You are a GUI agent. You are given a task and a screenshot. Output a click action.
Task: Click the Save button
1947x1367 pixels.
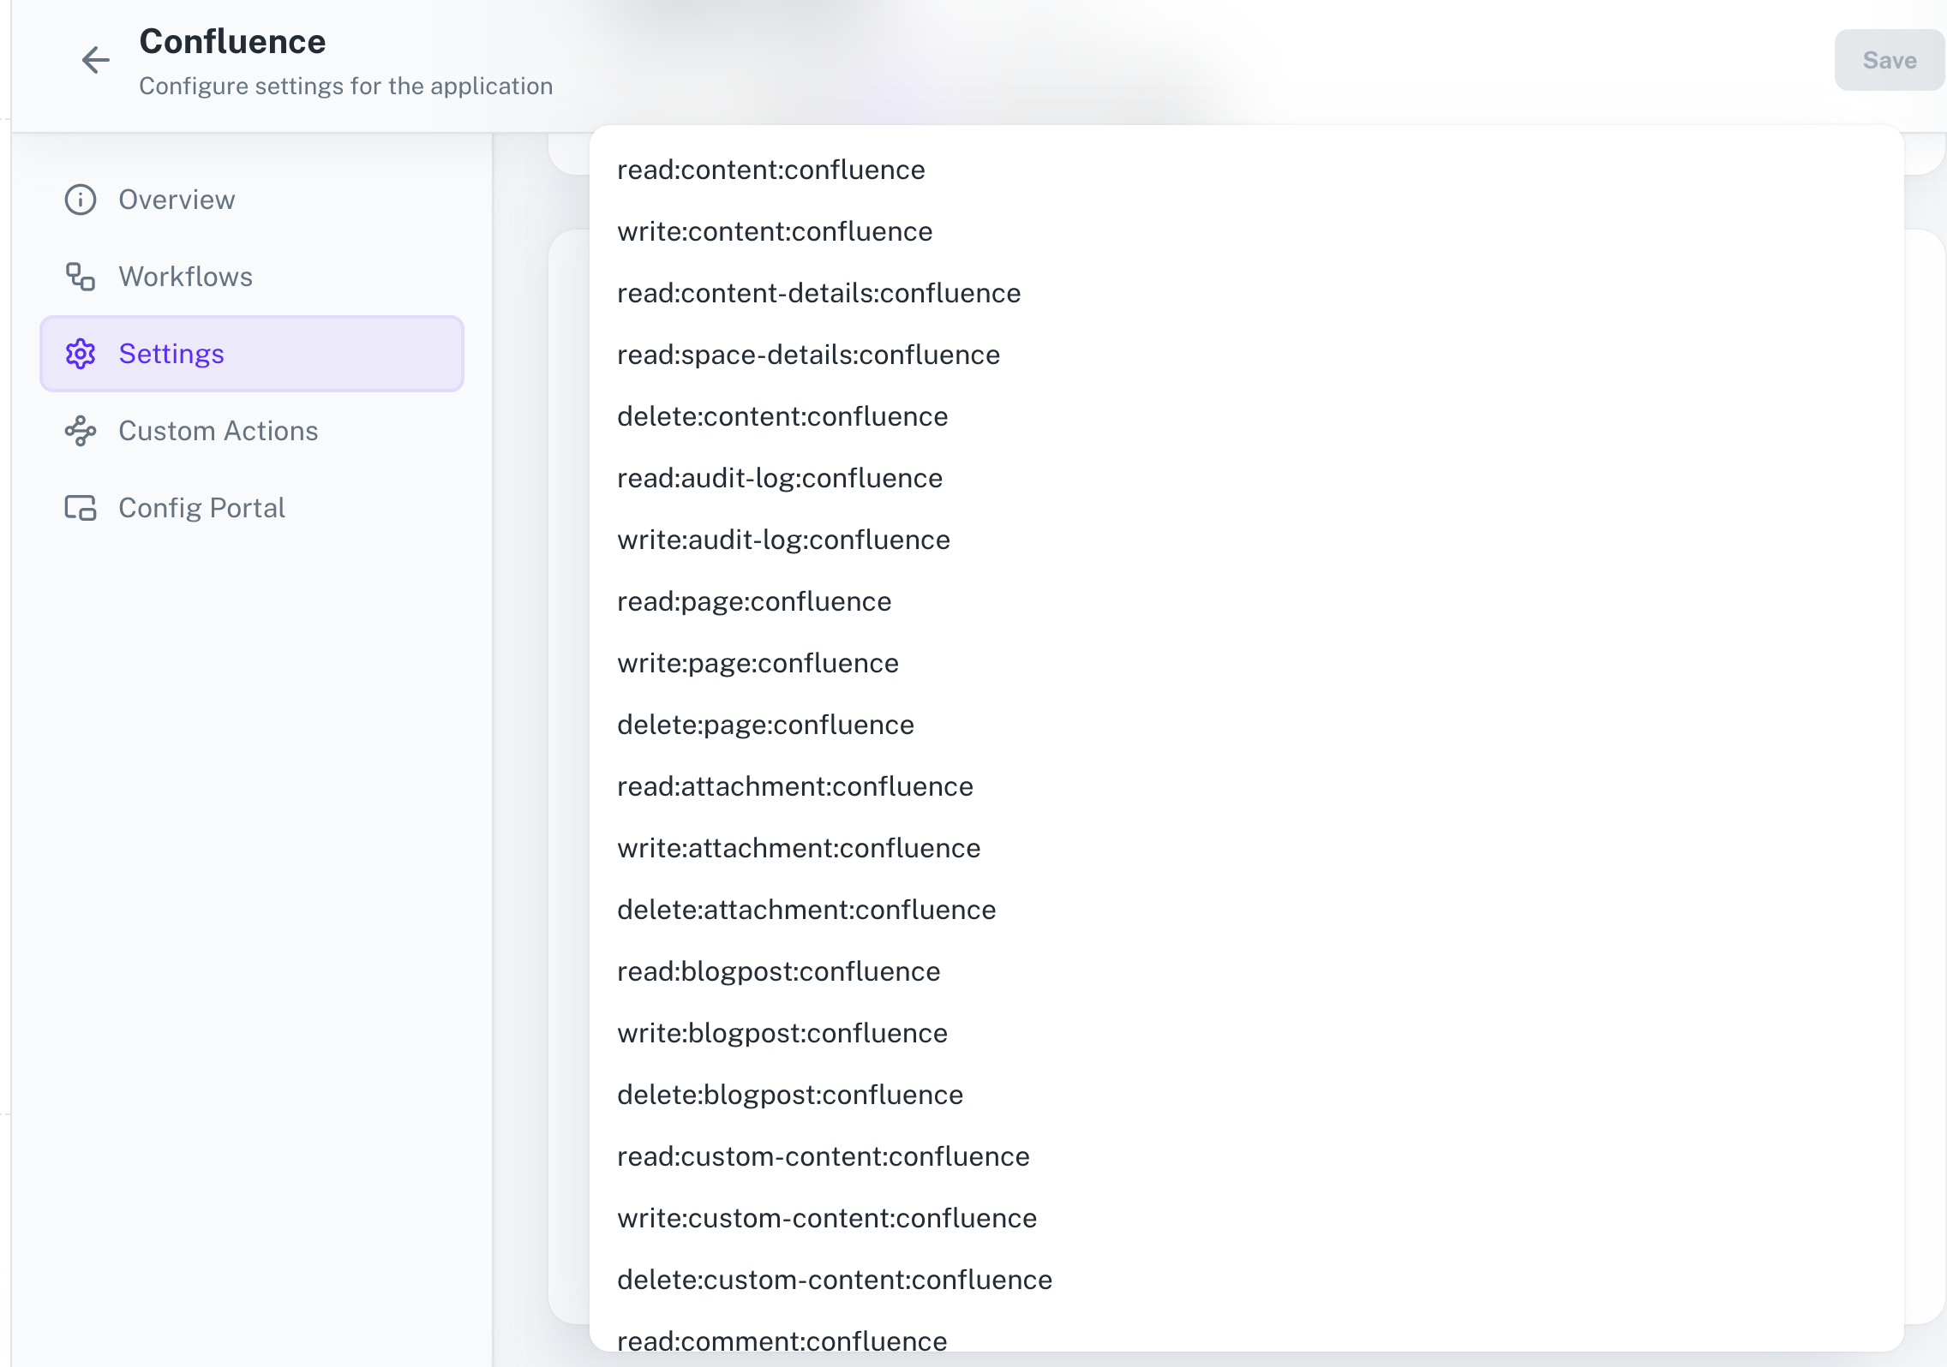pos(1889,60)
